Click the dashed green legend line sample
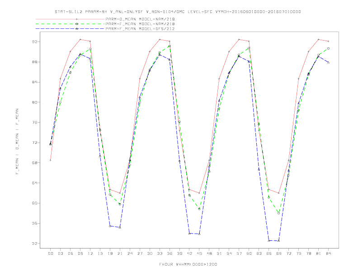This screenshot has height=276, width=358. pyautogui.click(x=70, y=24)
